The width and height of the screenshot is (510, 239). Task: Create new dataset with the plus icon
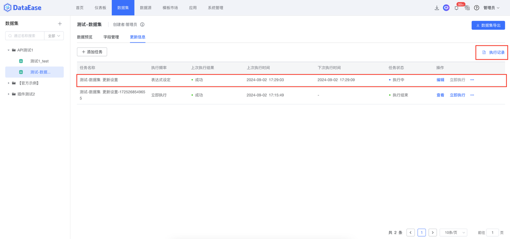[x=60, y=23]
